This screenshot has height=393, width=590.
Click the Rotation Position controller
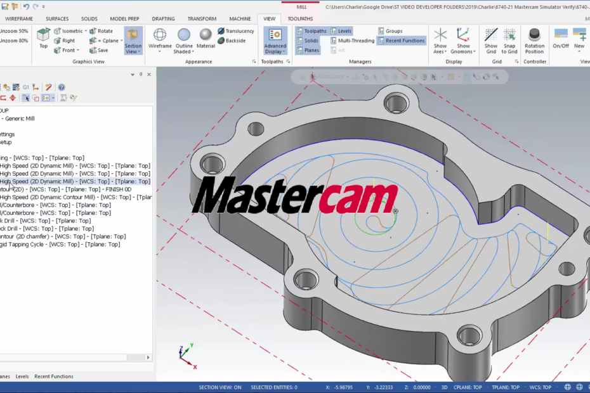click(x=534, y=41)
